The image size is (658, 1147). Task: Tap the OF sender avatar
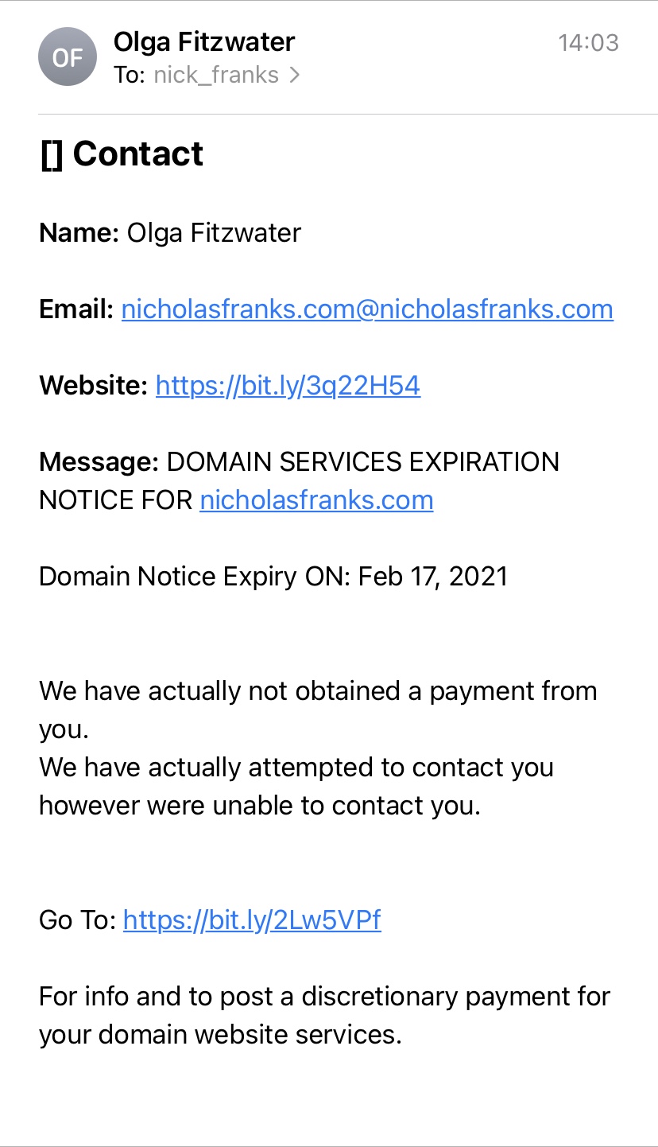coord(68,57)
